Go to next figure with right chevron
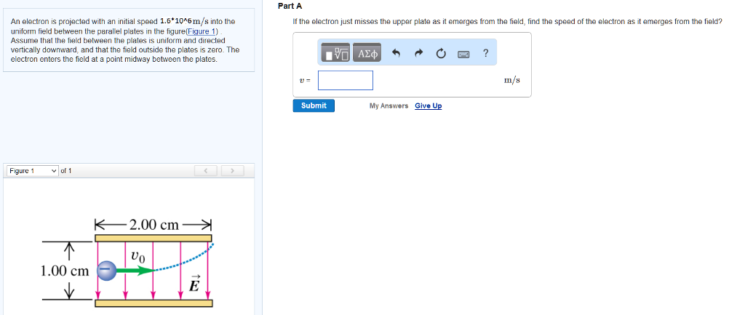 (231, 171)
